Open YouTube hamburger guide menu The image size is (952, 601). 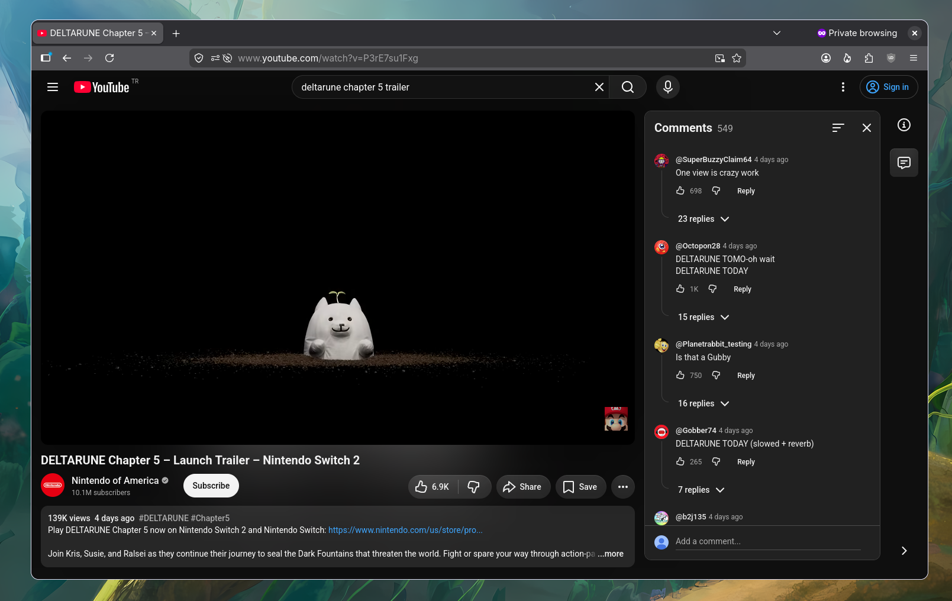(x=53, y=87)
